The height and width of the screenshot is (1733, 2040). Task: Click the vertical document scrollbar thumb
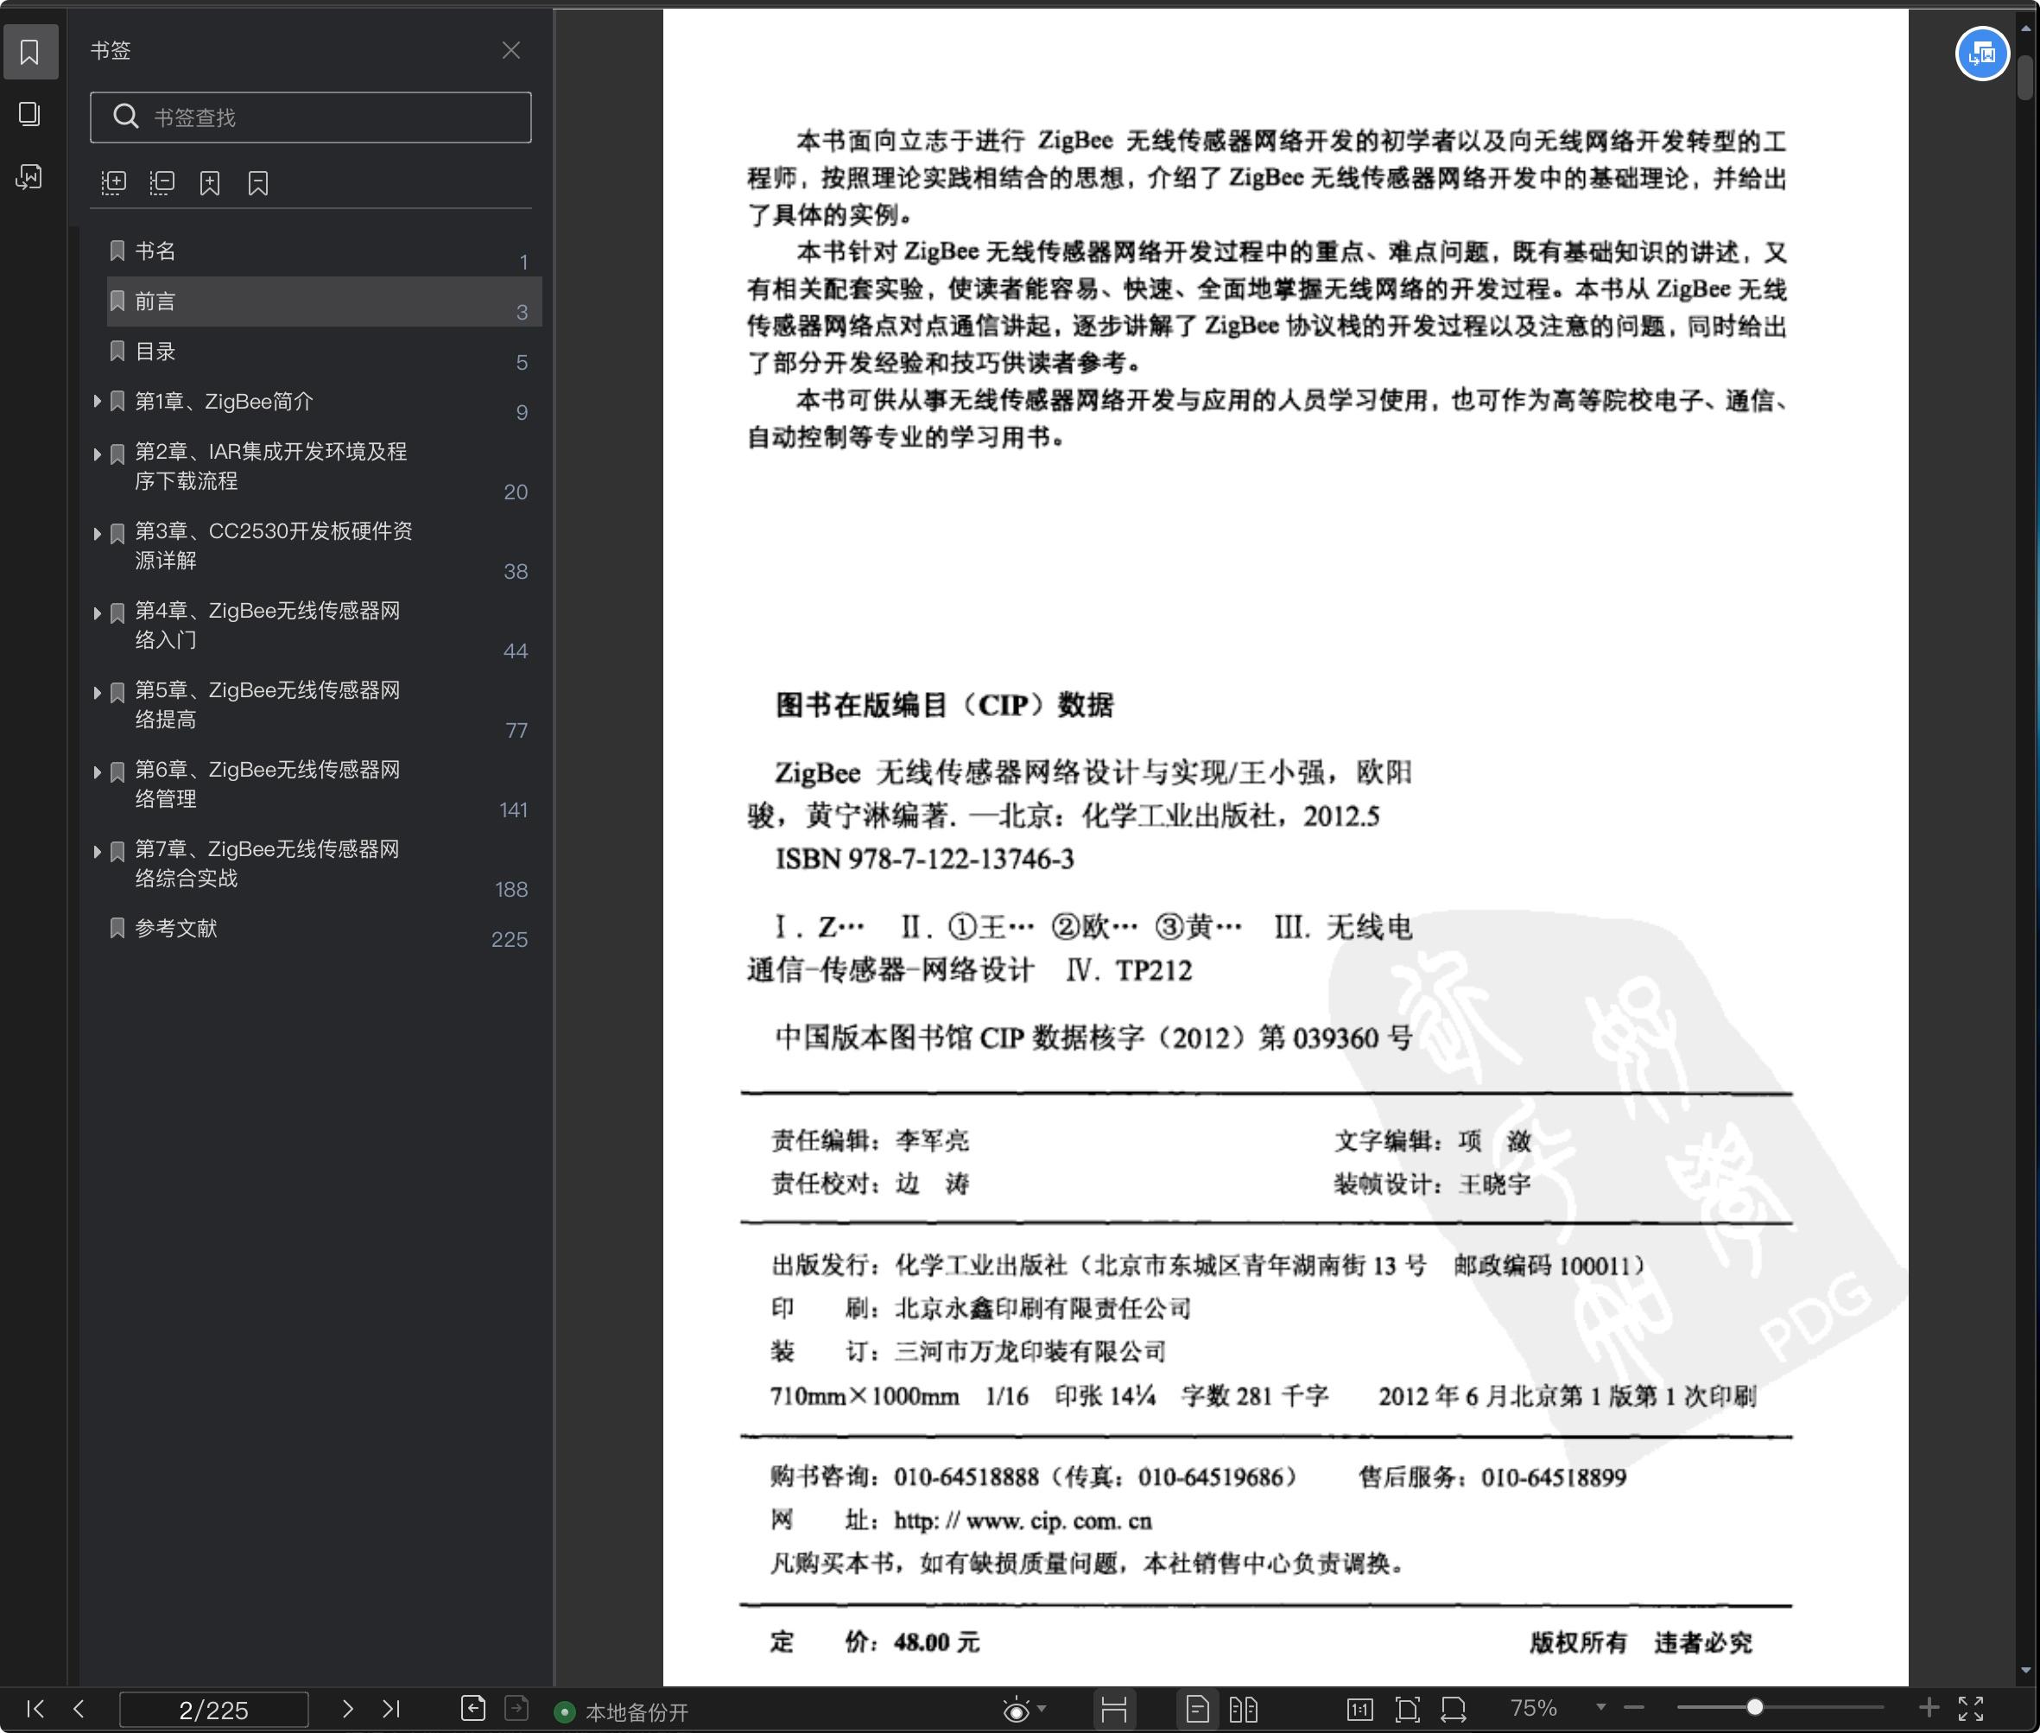pos(2025,78)
